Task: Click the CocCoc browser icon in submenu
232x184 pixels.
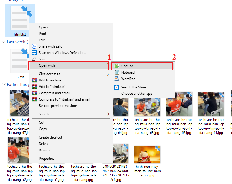Action: (x=117, y=66)
